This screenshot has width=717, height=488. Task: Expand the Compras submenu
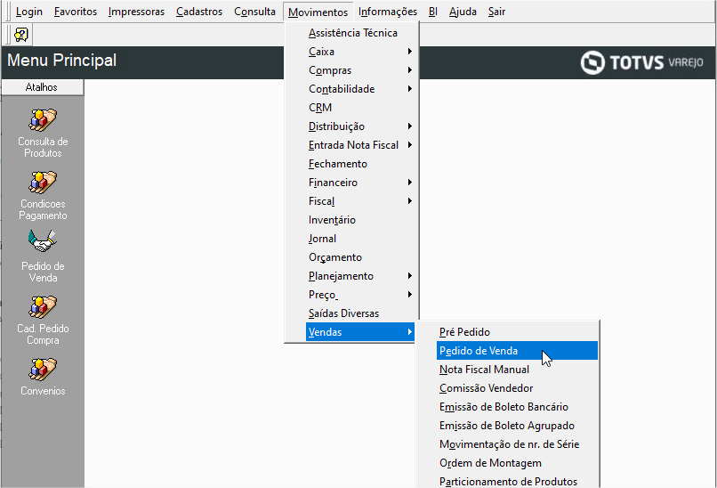click(x=360, y=70)
